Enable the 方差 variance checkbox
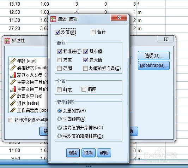The height and width of the screenshot is (168, 188). tap(60, 60)
